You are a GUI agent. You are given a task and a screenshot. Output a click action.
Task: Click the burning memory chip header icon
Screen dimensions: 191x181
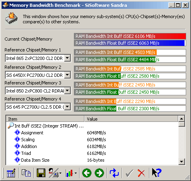pyautogui.click(x=11, y=19)
